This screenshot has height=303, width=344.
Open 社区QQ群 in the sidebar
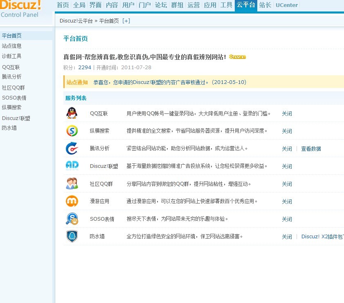(x=13, y=88)
